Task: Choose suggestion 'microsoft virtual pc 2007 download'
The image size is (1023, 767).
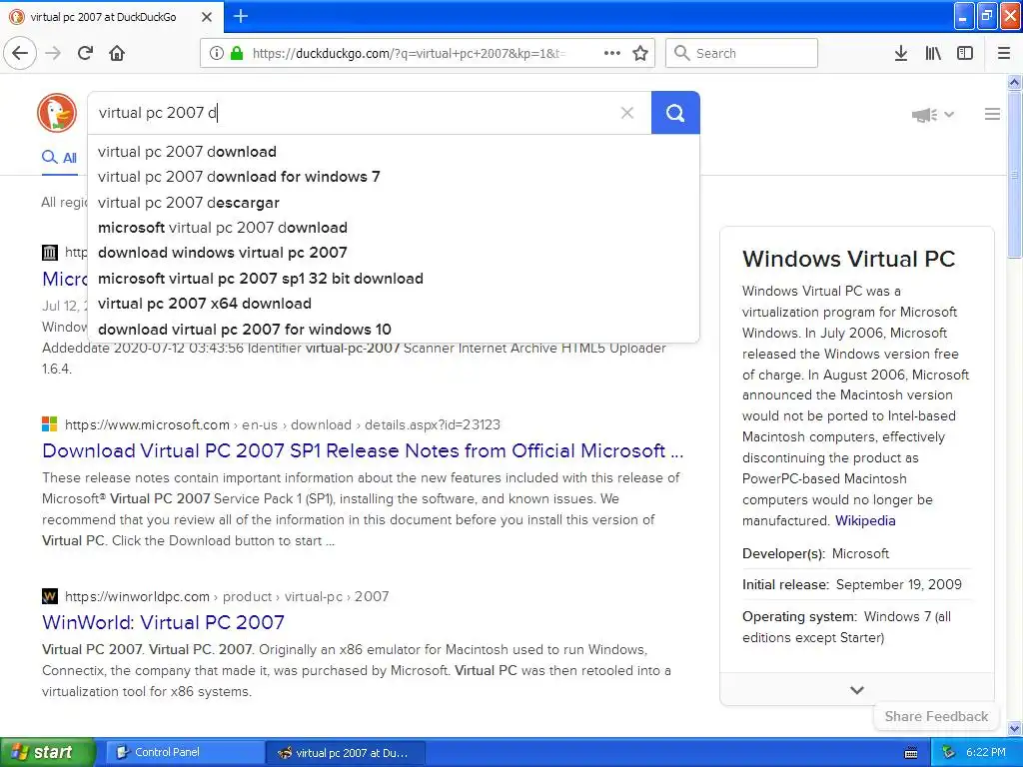Action: pos(394,228)
